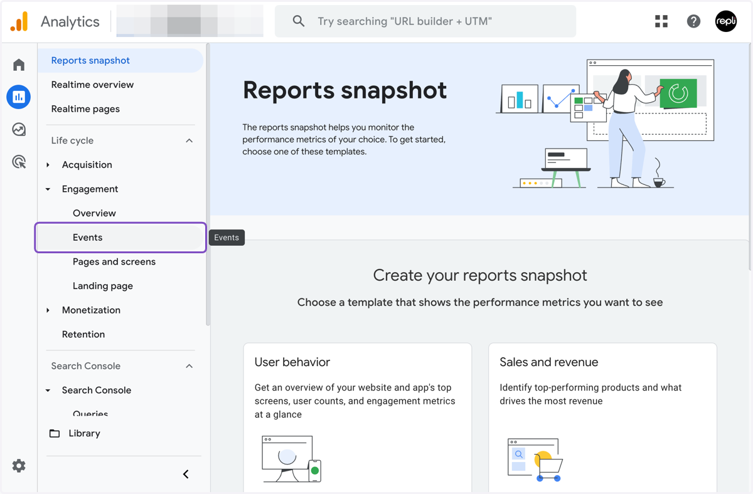Collapse the Engagement tree arrow

[48, 189]
